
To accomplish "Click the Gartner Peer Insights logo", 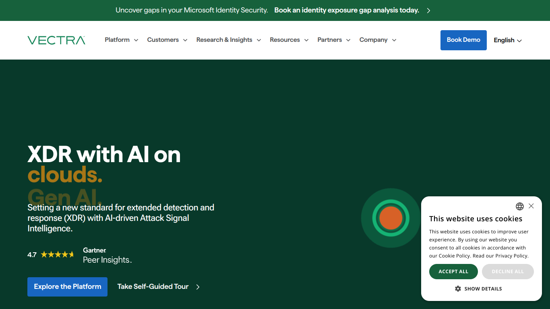I will click(107, 255).
